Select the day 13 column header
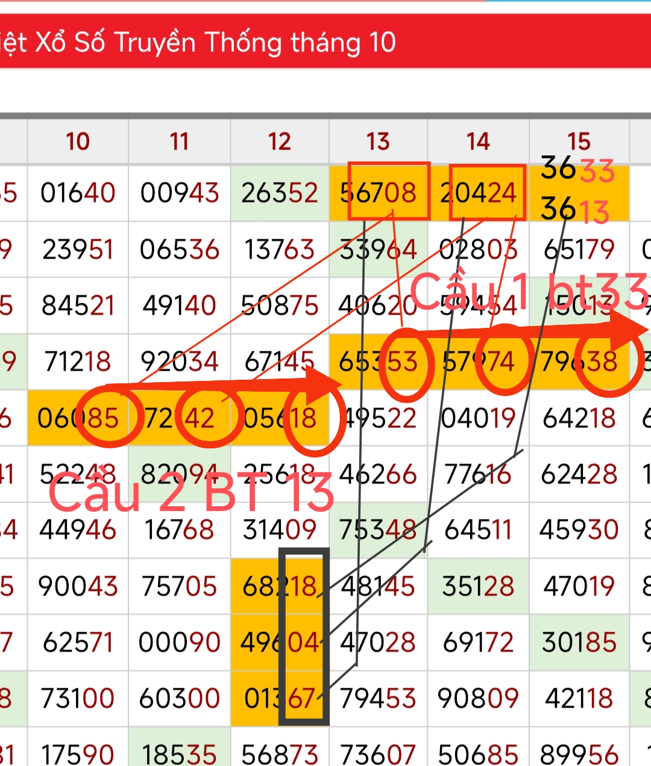The height and width of the screenshot is (766, 651). tap(379, 142)
